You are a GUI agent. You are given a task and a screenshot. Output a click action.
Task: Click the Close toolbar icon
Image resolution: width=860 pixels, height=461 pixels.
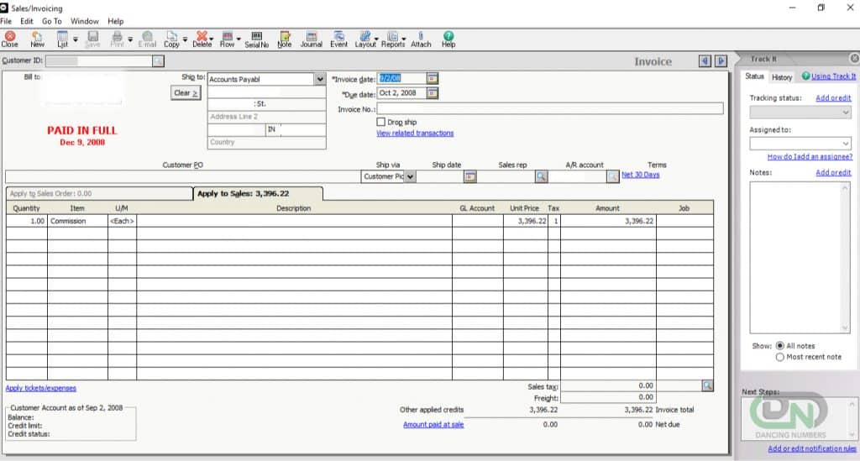tap(10, 39)
